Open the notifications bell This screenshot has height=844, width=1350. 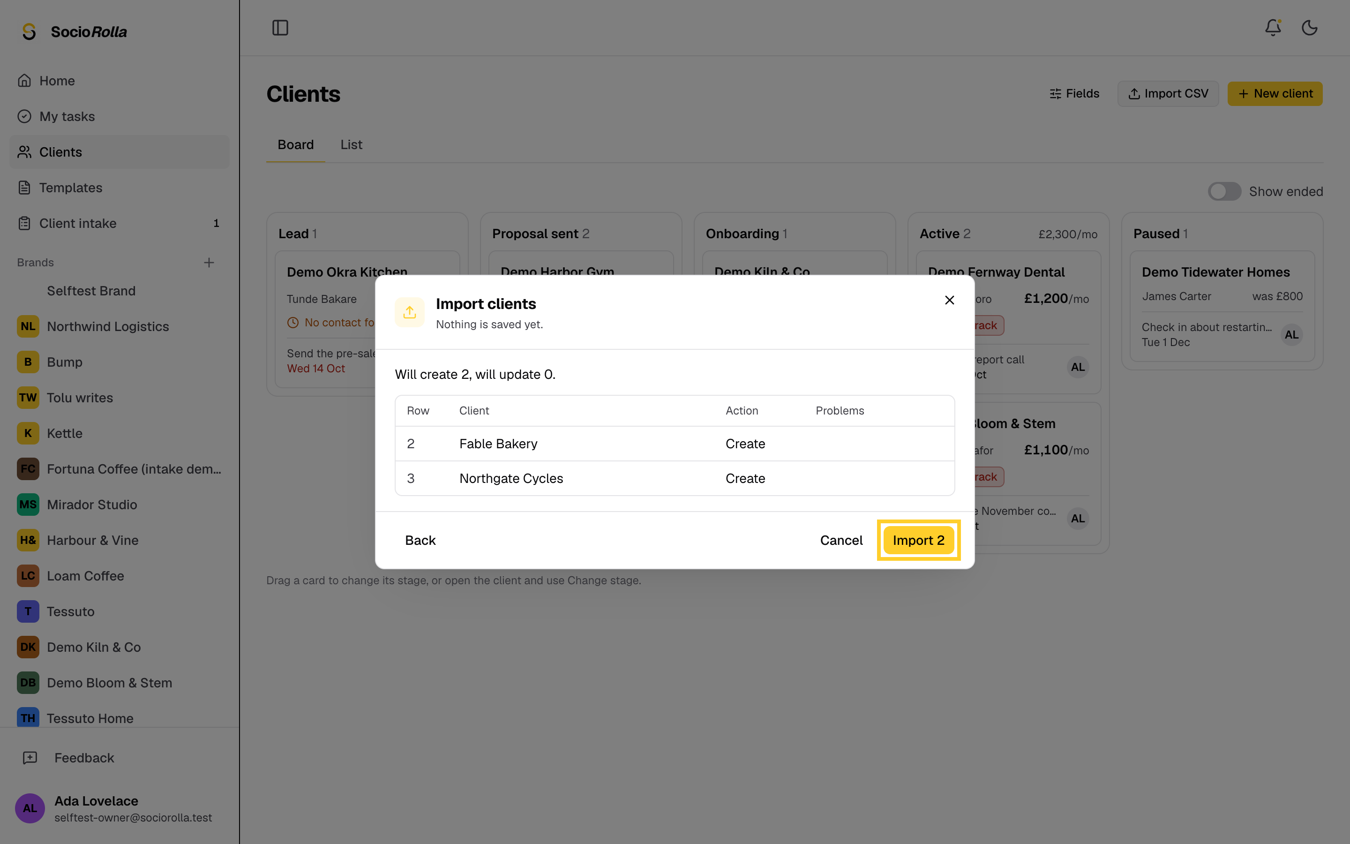(x=1273, y=27)
